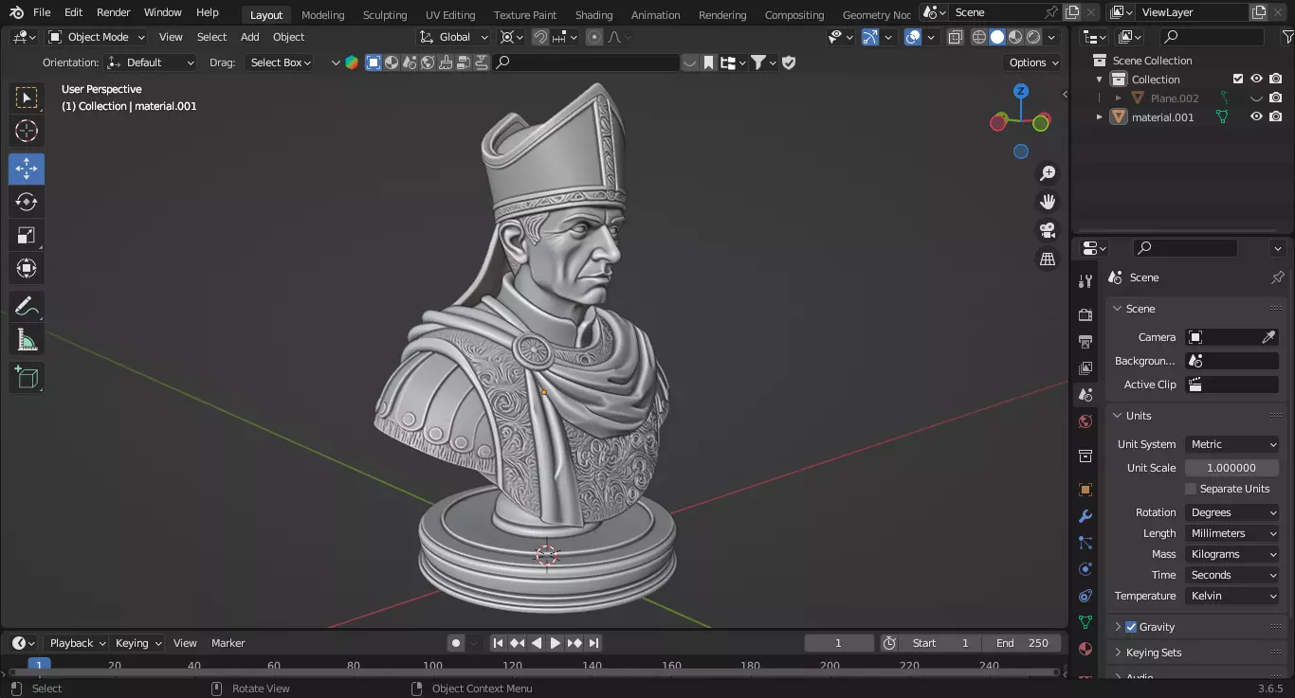1295x698 pixels.
Task: Activate the Move tool
Action: [x=27, y=170]
